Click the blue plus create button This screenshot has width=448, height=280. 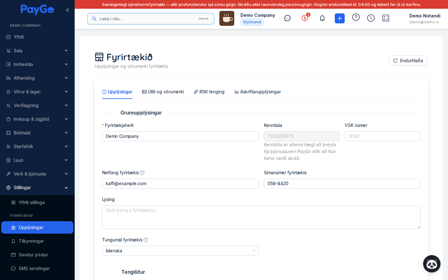click(340, 18)
